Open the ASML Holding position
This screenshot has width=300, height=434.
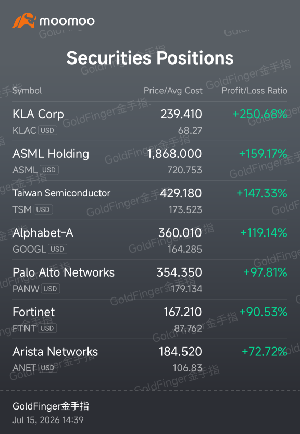click(150, 161)
